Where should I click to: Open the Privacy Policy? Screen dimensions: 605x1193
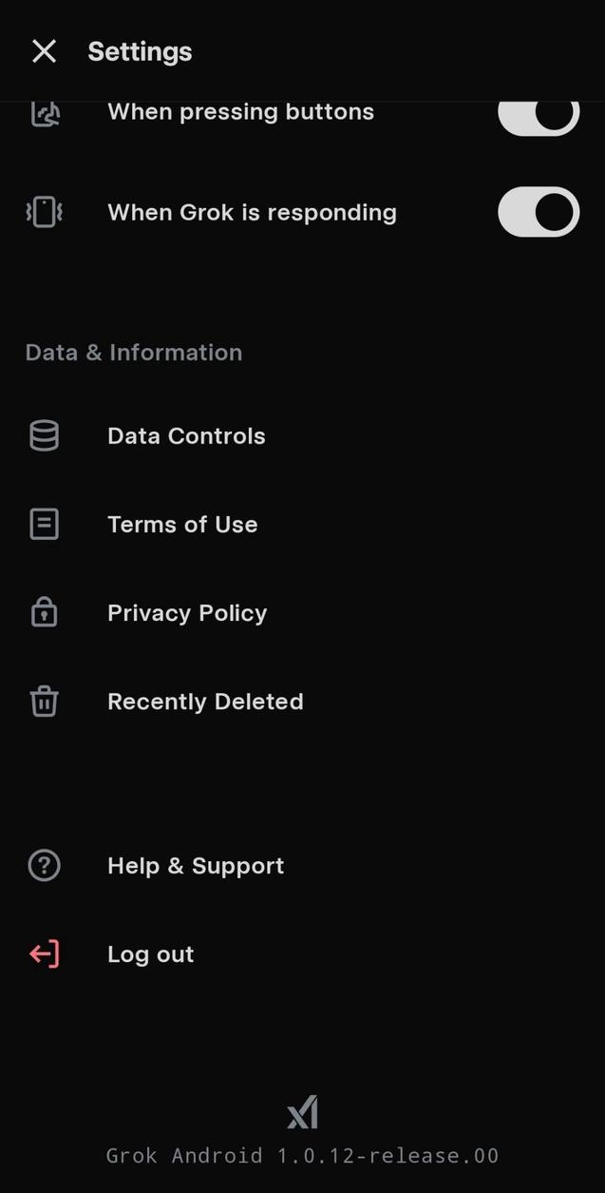tap(187, 612)
